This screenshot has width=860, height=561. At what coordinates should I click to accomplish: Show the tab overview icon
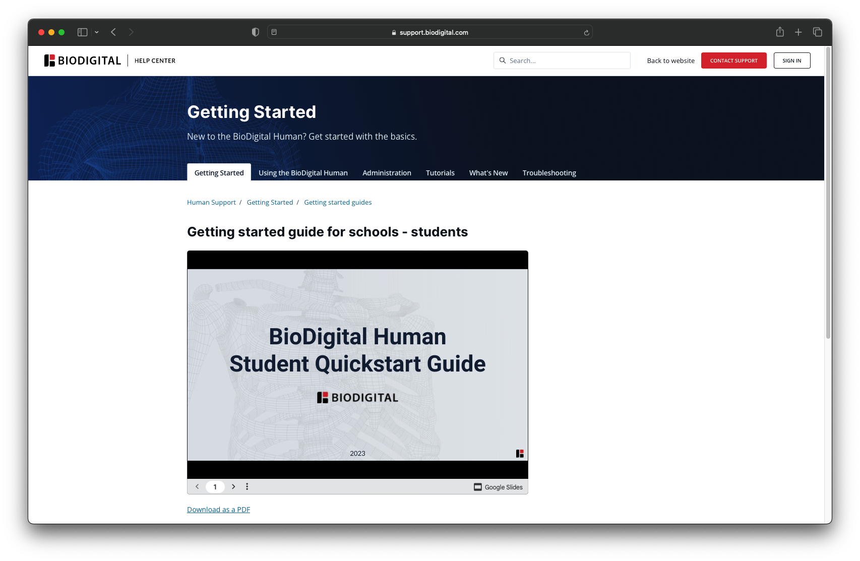coord(818,32)
